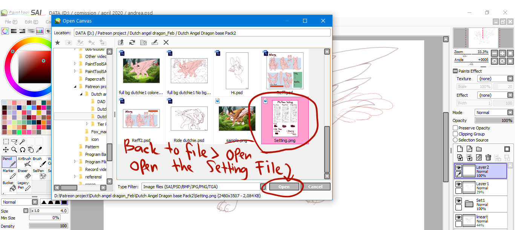The height and width of the screenshot is (230, 515).
Task: Create a new linework layer
Action: (469, 149)
